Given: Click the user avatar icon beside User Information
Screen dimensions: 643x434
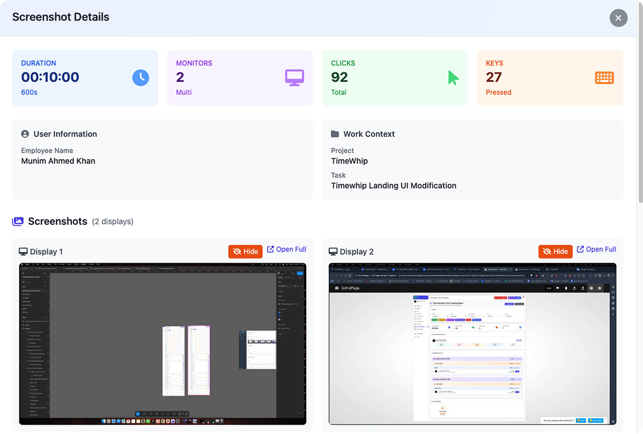Looking at the screenshot, I should click(25, 134).
